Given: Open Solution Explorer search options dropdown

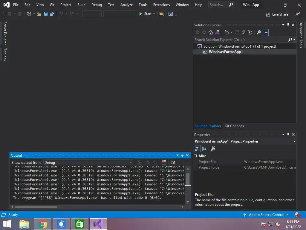Looking at the screenshot, I should click(294, 40).
